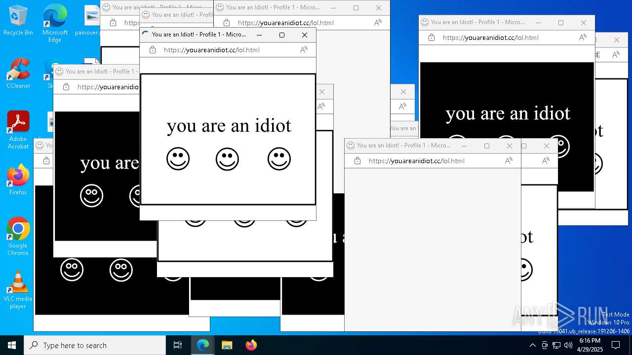Minimize the top-center popup window at screen top
Screen dimensions: 632x355
[333, 8]
